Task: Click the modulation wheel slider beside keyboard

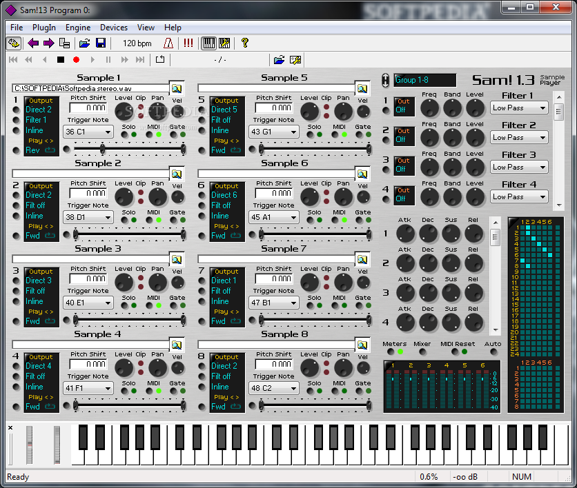Action: coord(57,445)
